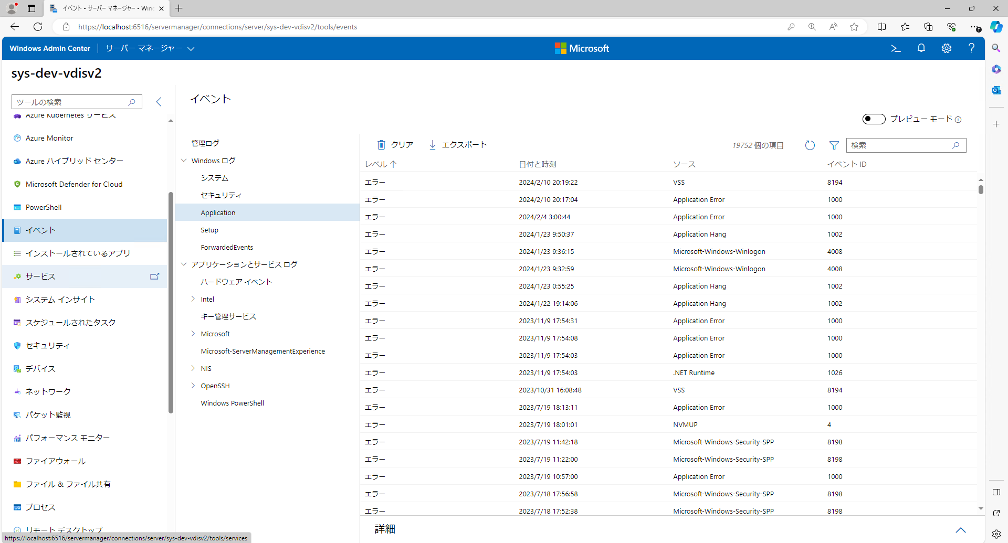Open パケット監視 tool
The width and height of the screenshot is (1008, 543).
click(x=85, y=415)
